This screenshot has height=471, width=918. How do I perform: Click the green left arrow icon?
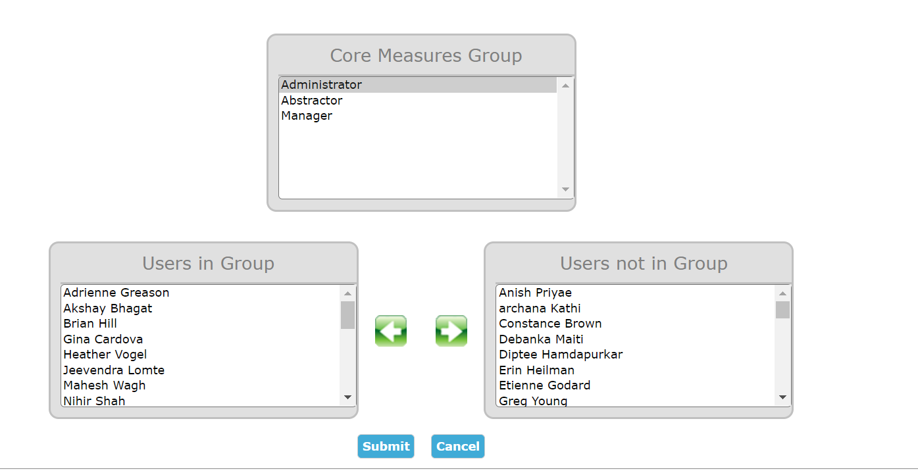(x=391, y=331)
